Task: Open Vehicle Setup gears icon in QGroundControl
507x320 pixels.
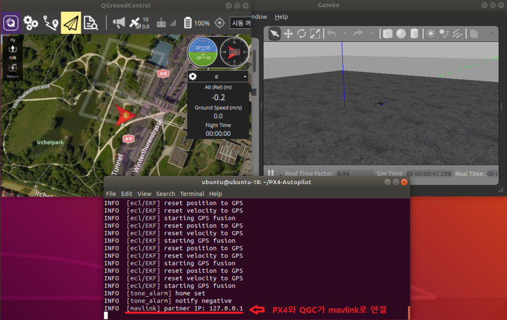Action: click(31, 23)
